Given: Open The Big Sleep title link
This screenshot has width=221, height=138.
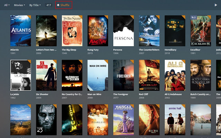Looking at the screenshot, I should coord(69,50).
